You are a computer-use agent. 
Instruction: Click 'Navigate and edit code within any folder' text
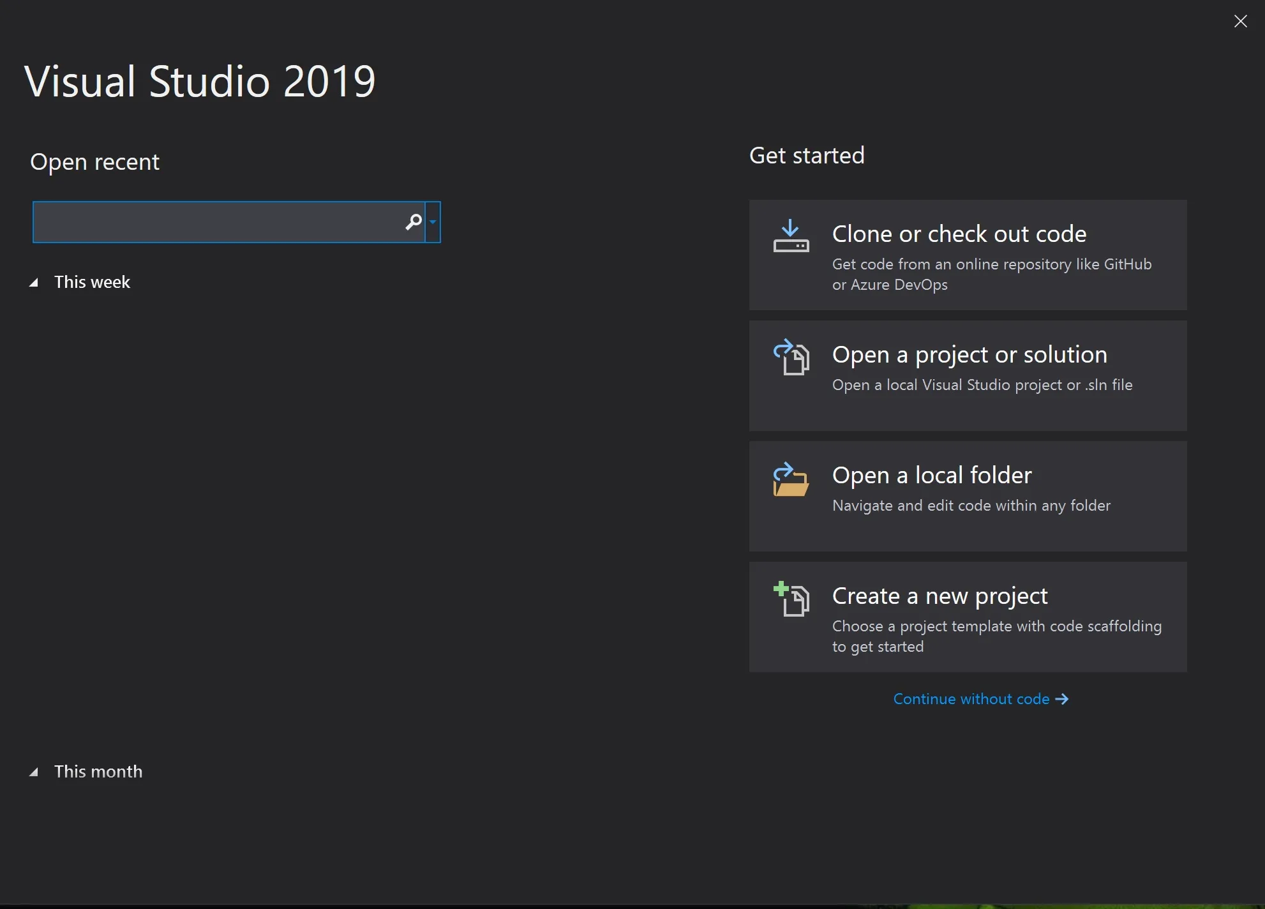pos(971,506)
